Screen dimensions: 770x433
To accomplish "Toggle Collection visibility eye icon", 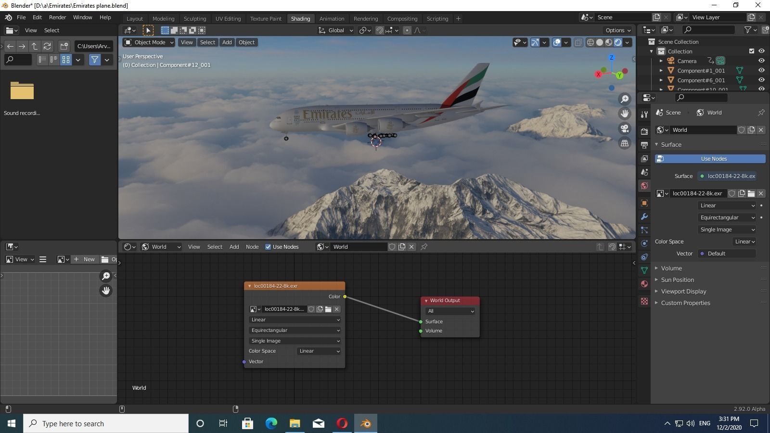I will point(761,51).
